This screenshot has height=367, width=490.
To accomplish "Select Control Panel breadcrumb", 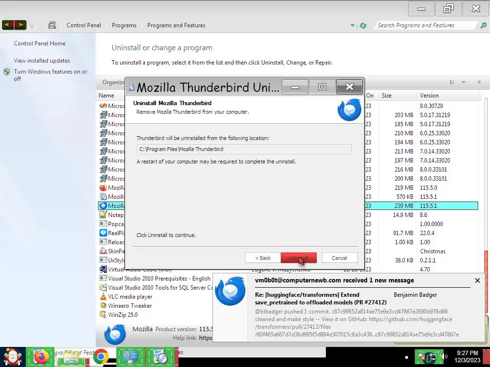I will (x=84, y=25).
